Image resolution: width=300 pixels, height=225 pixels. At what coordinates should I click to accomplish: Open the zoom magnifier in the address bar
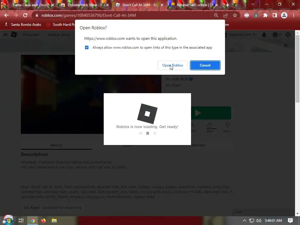pyautogui.click(x=216, y=15)
